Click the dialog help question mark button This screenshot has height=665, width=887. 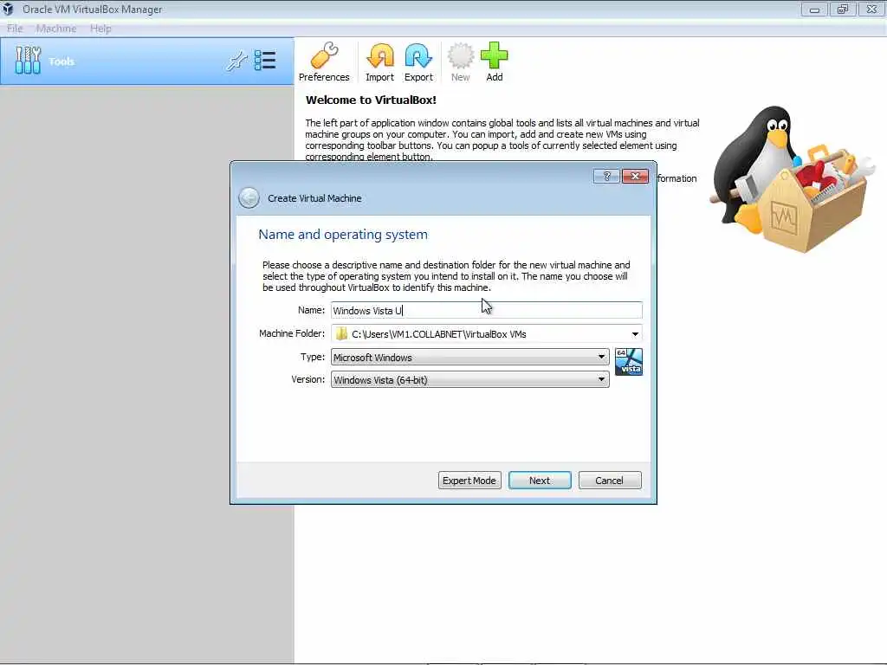pos(606,177)
